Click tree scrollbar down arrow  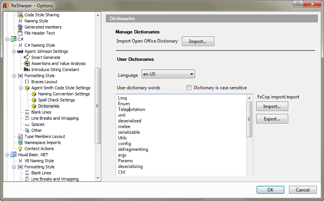click(98, 178)
